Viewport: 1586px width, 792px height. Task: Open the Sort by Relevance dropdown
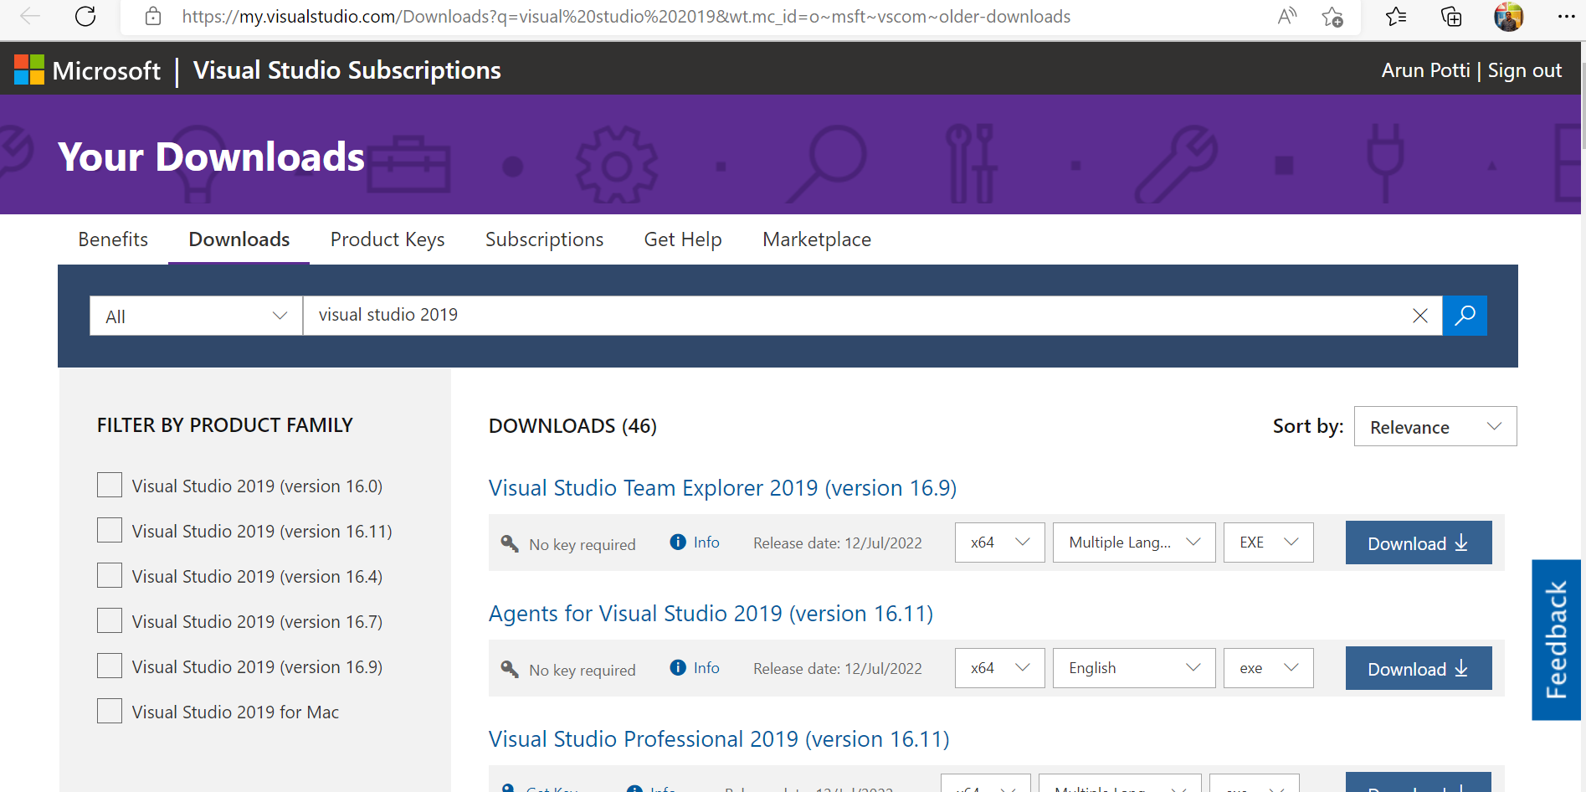pyautogui.click(x=1435, y=426)
